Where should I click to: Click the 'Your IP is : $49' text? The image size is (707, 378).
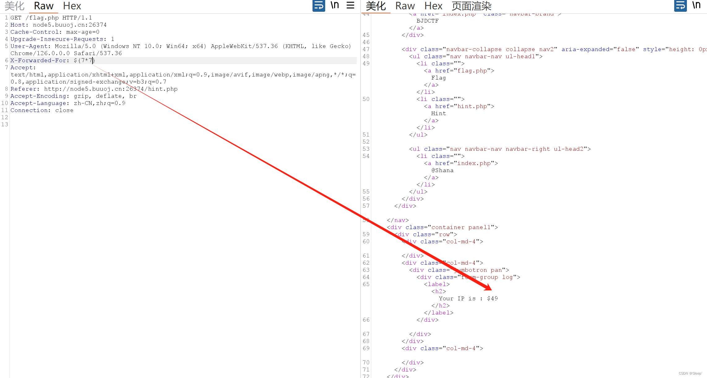point(468,298)
